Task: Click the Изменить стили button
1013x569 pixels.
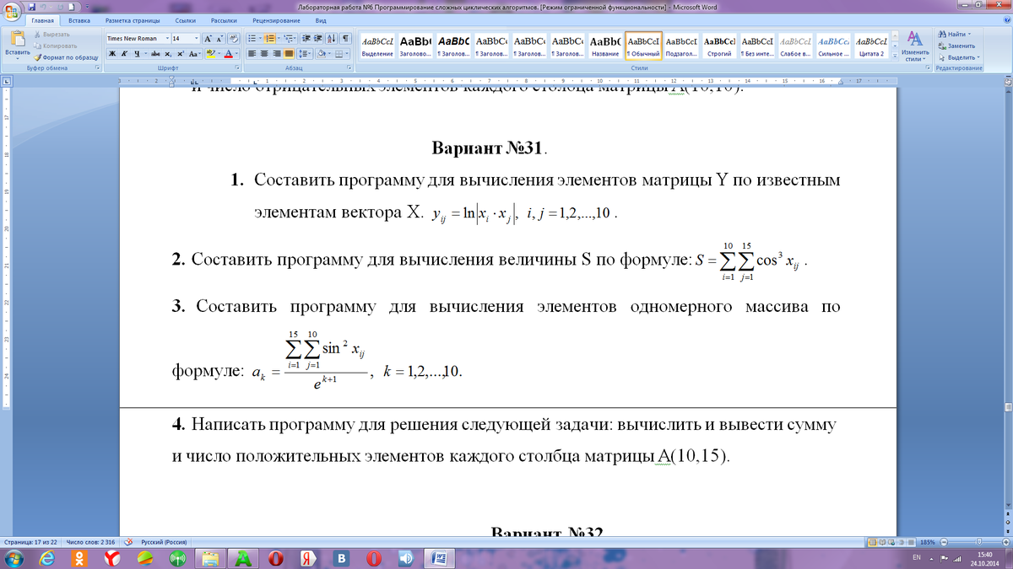Action: point(914,46)
